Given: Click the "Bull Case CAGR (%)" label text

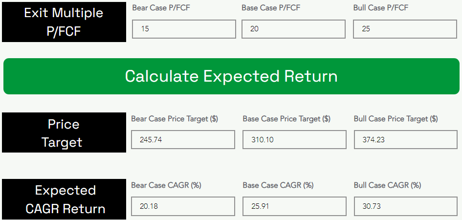Looking at the screenshot, I should point(387,185).
